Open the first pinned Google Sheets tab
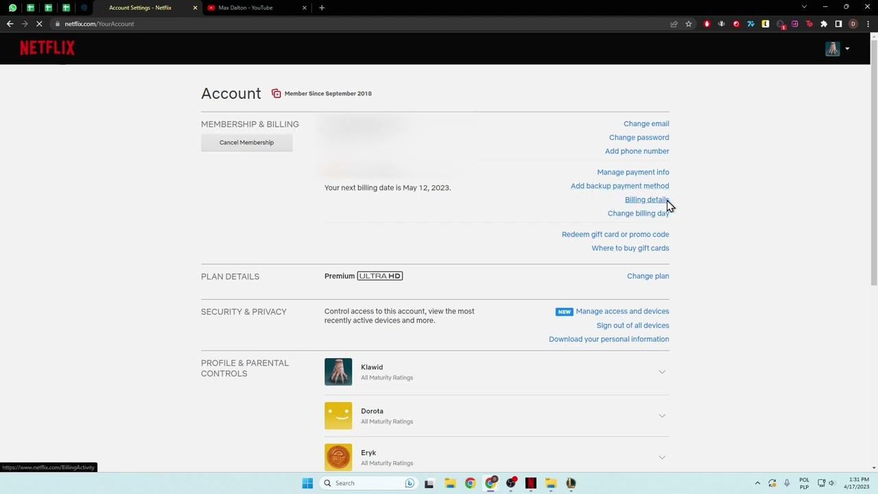This screenshot has width=878, height=494. click(x=30, y=8)
